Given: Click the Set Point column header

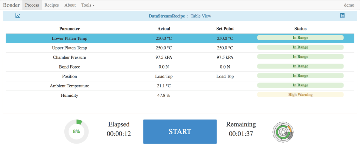Looking at the screenshot, I should [225, 29].
